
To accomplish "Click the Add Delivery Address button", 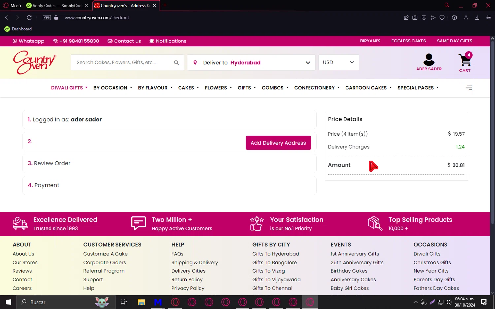I will click(x=278, y=143).
